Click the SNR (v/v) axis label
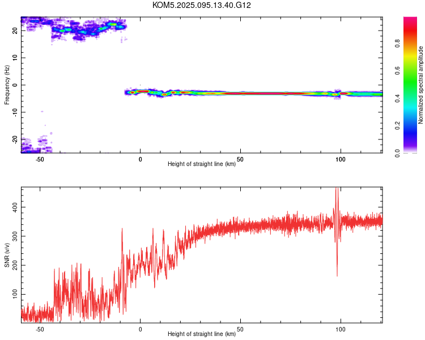The width and height of the screenshot is (425, 340). click(7, 255)
